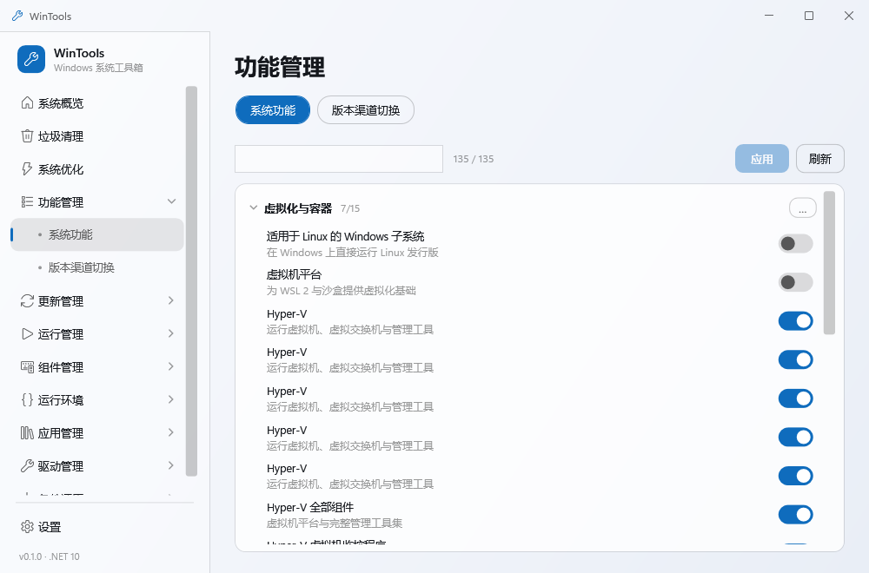Enable 适用于 Linux 的 Windows 子系统 toggle

tap(795, 244)
